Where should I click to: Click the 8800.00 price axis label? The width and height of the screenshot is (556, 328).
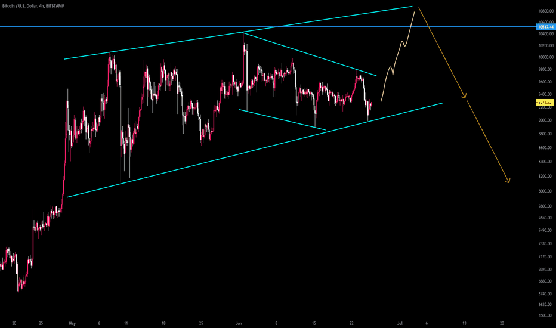pyautogui.click(x=546, y=134)
